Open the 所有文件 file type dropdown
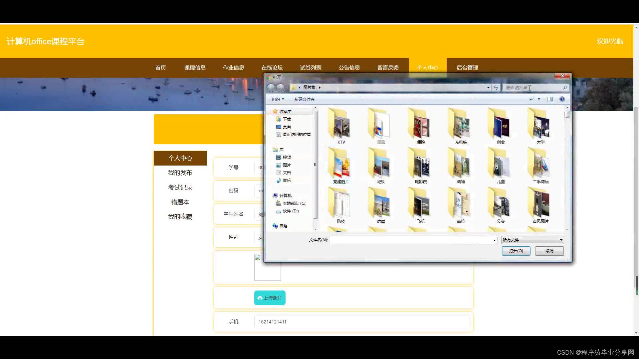 pyautogui.click(x=532, y=240)
